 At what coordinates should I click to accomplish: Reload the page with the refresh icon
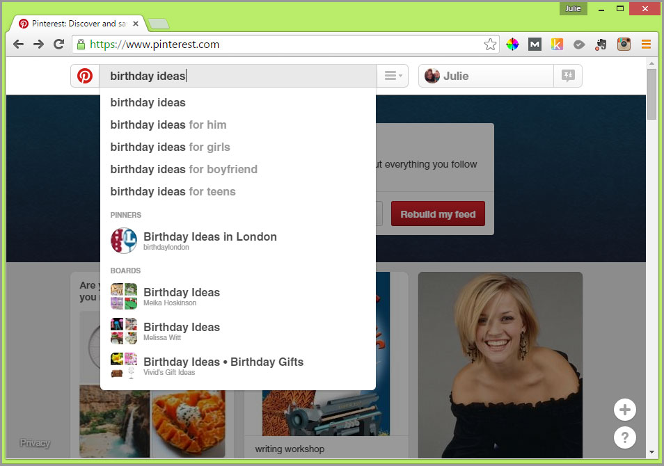tap(59, 44)
